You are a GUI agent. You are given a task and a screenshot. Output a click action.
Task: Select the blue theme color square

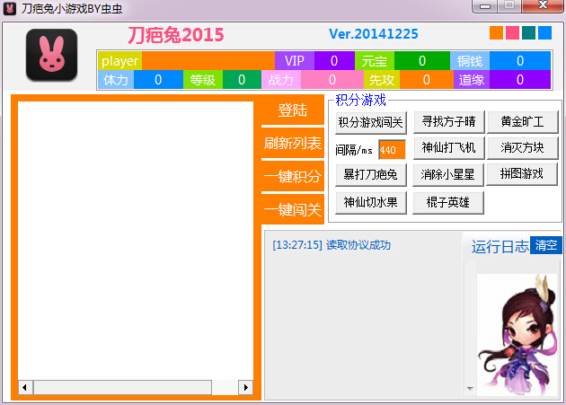pyautogui.click(x=544, y=33)
